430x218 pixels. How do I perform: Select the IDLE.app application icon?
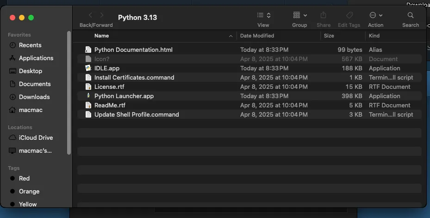(88, 68)
